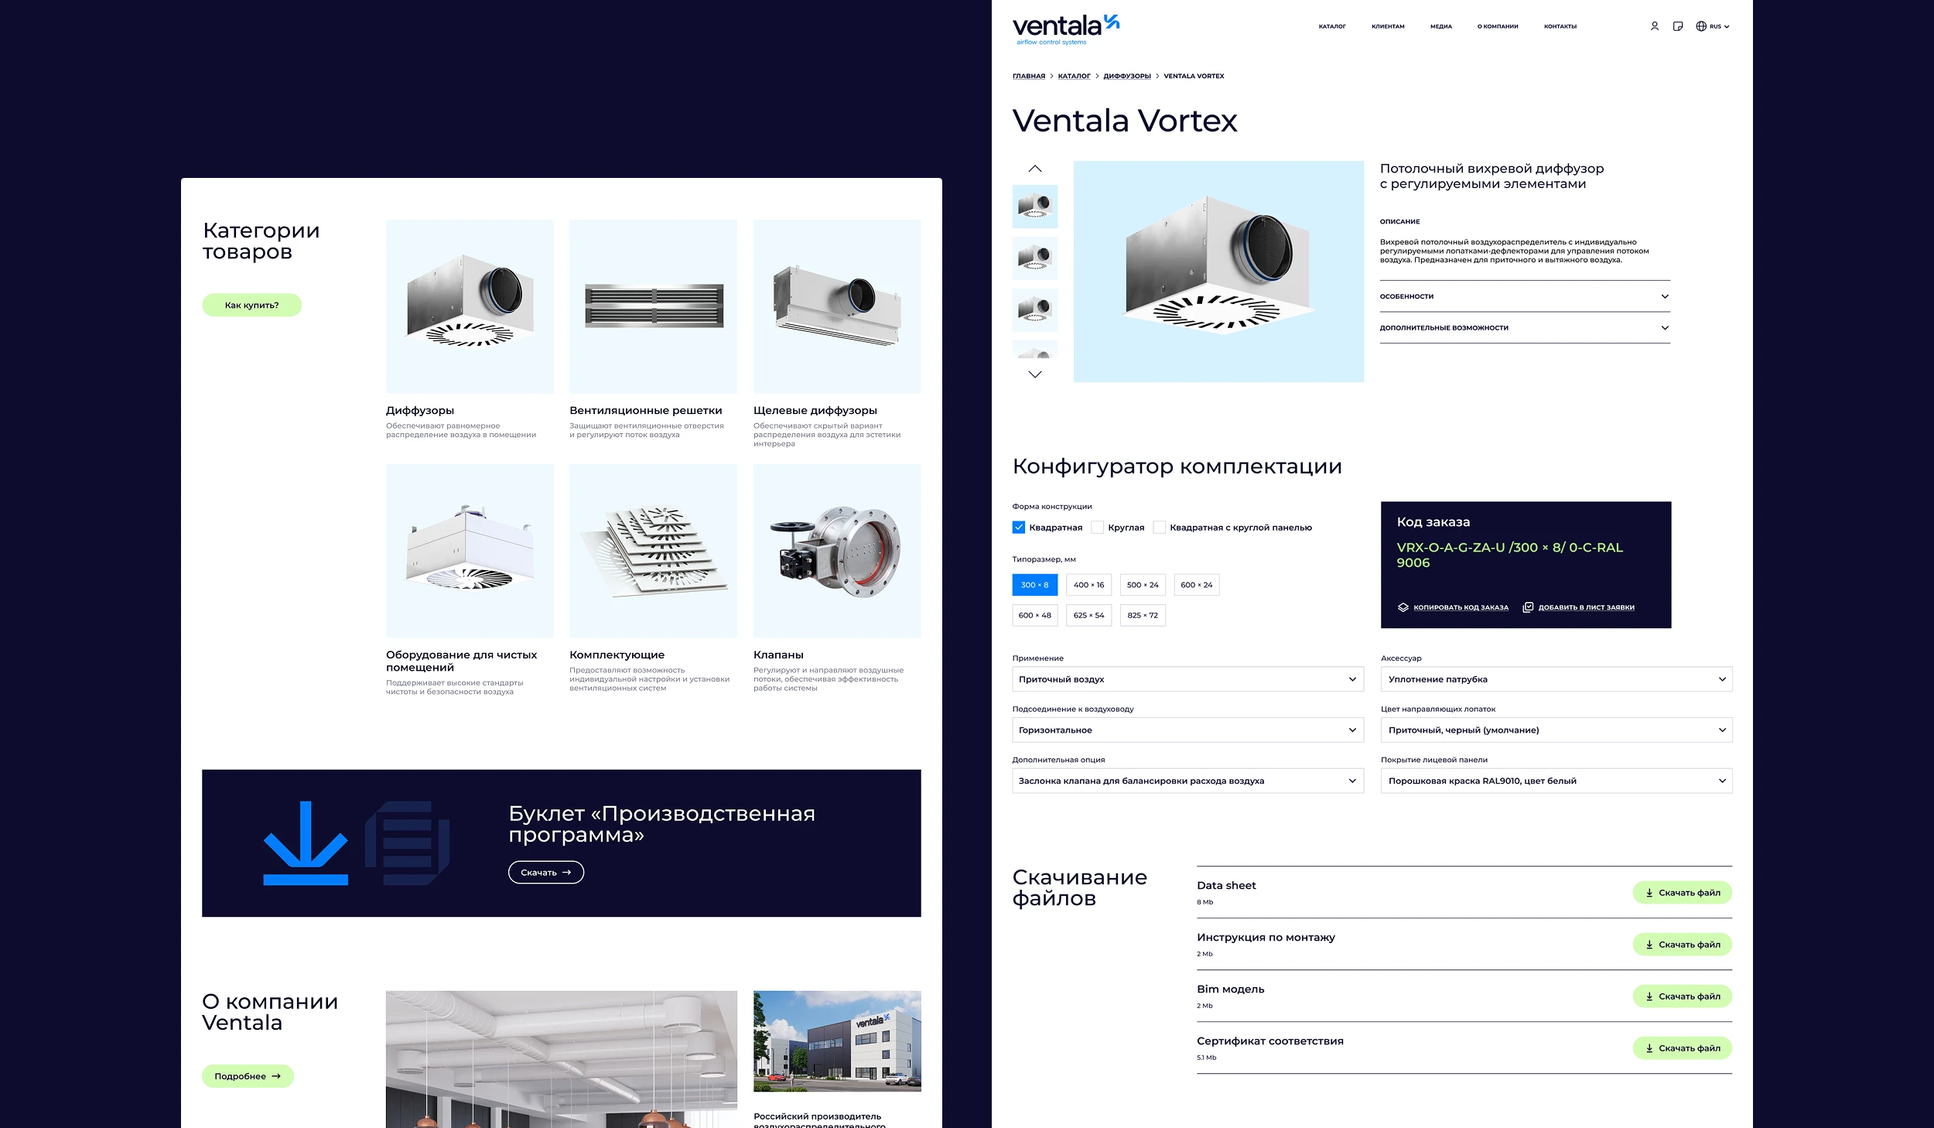Viewport: 1934px width, 1128px height.
Task: Check the Круглая shape checkbox
Action: coord(1098,528)
